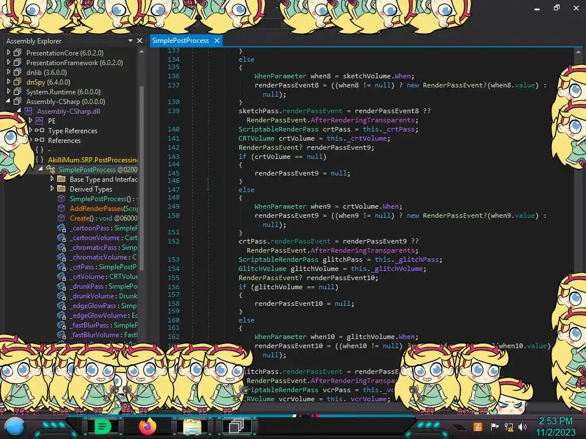Open the green notes app on taskbar

[102, 426]
